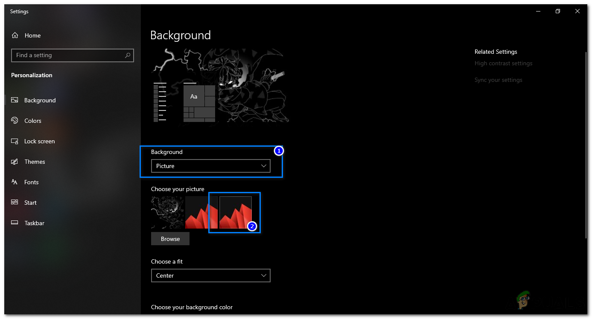The image size is (592, 319).
Task: Click the Browse button to pick a picture
Action: click(170, 238)
